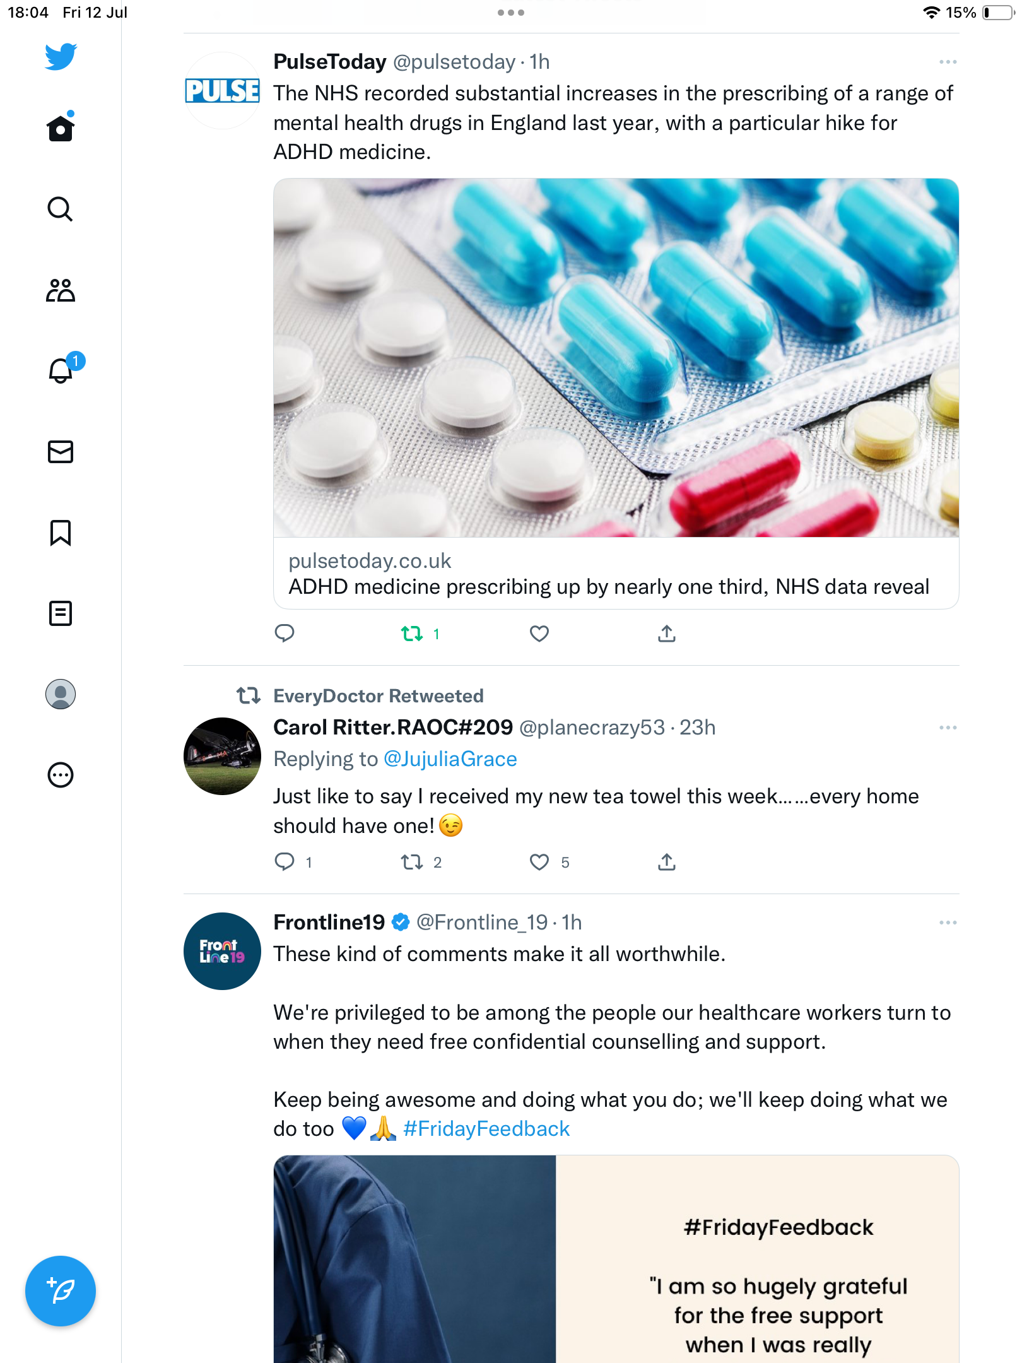
Task: Open more options on Carol Ritter's tweet
Action: pyautogui.click(x=948, y=728)
